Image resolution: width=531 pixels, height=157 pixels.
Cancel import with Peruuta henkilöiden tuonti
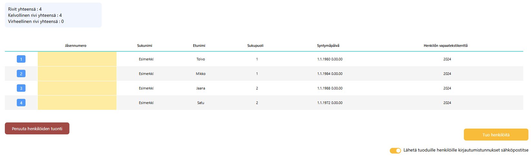click(x=37, y=129)
